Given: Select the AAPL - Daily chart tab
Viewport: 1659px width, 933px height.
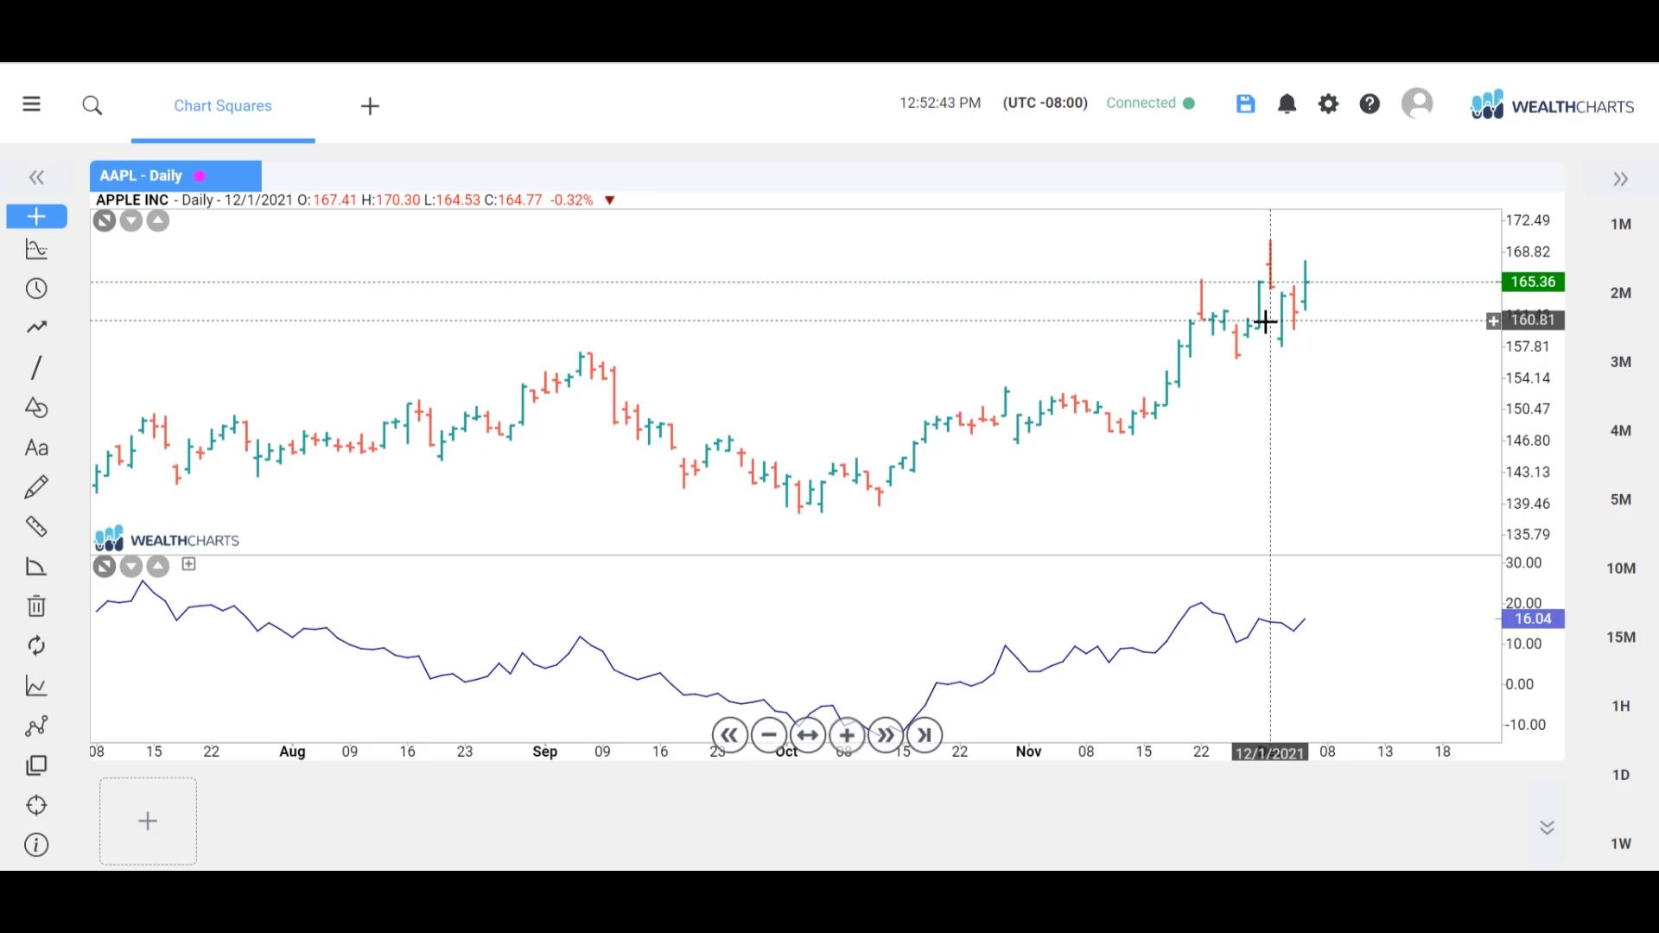Looking at the screenshot, I should pos(175,175).
